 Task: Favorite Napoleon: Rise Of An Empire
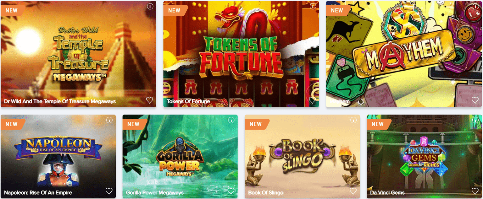click(x=109, y=191)
